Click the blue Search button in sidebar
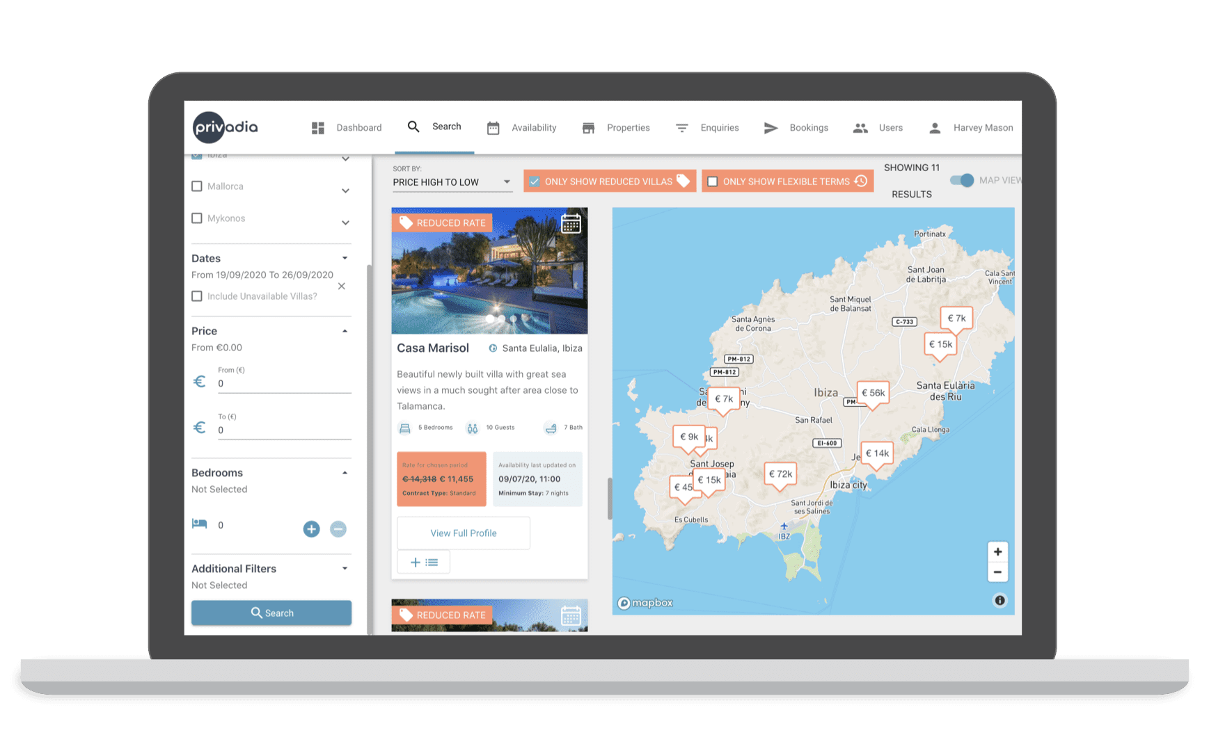1209x751 pixels. pos(271,613)
